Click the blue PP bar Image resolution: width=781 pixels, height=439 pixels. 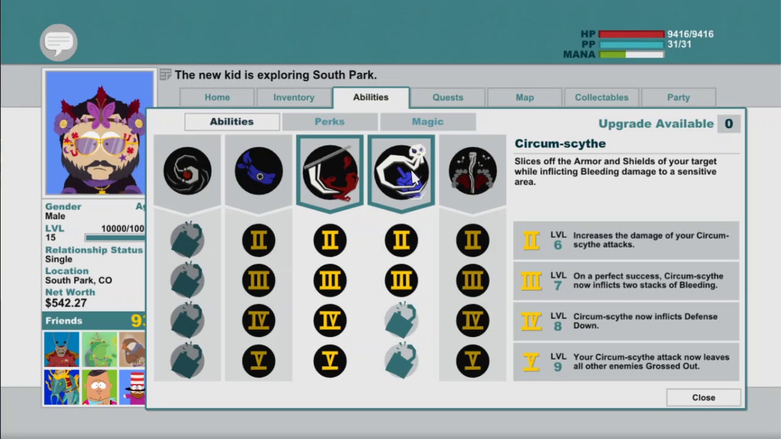click(x=632, y=45)
